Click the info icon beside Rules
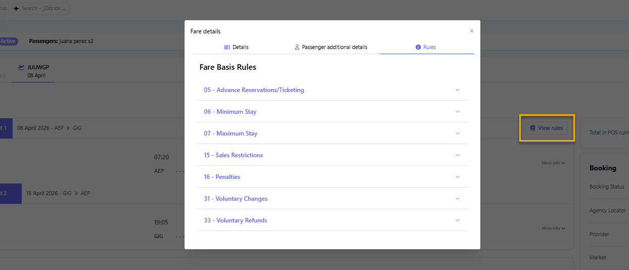629x270 pixels. (x=418, y=47)
